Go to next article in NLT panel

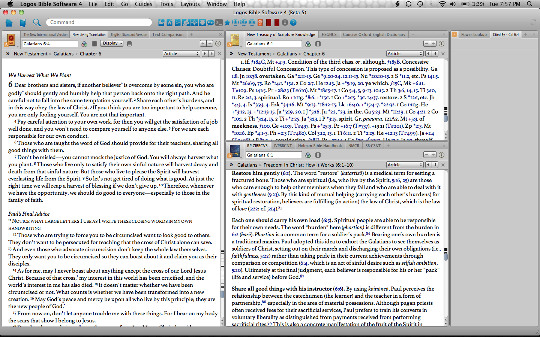pyautogui.click(x=212, y=54)
